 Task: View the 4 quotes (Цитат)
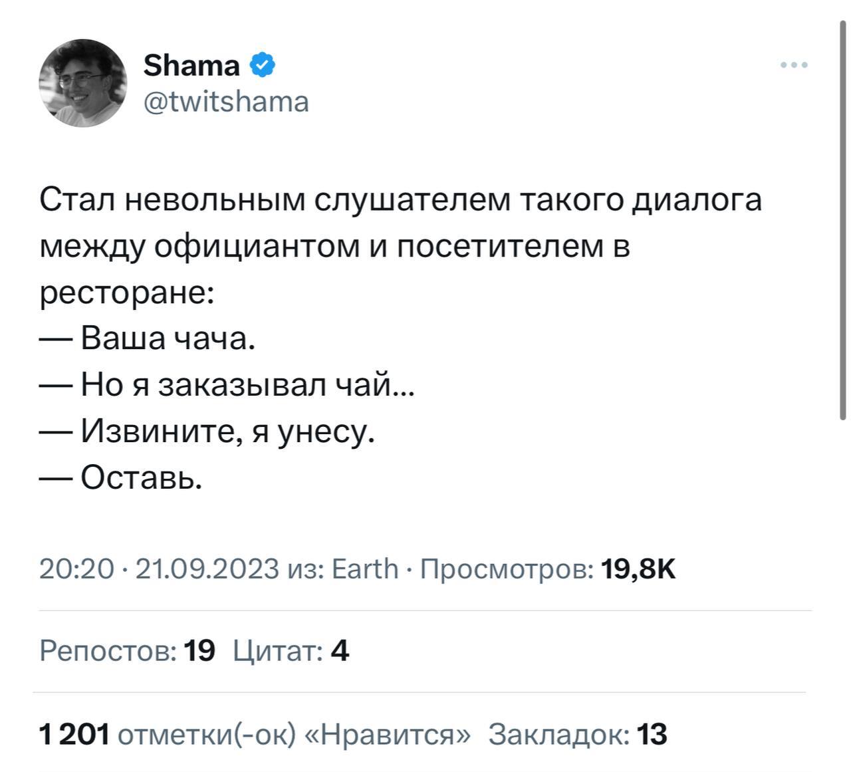(x=291, y=651)
